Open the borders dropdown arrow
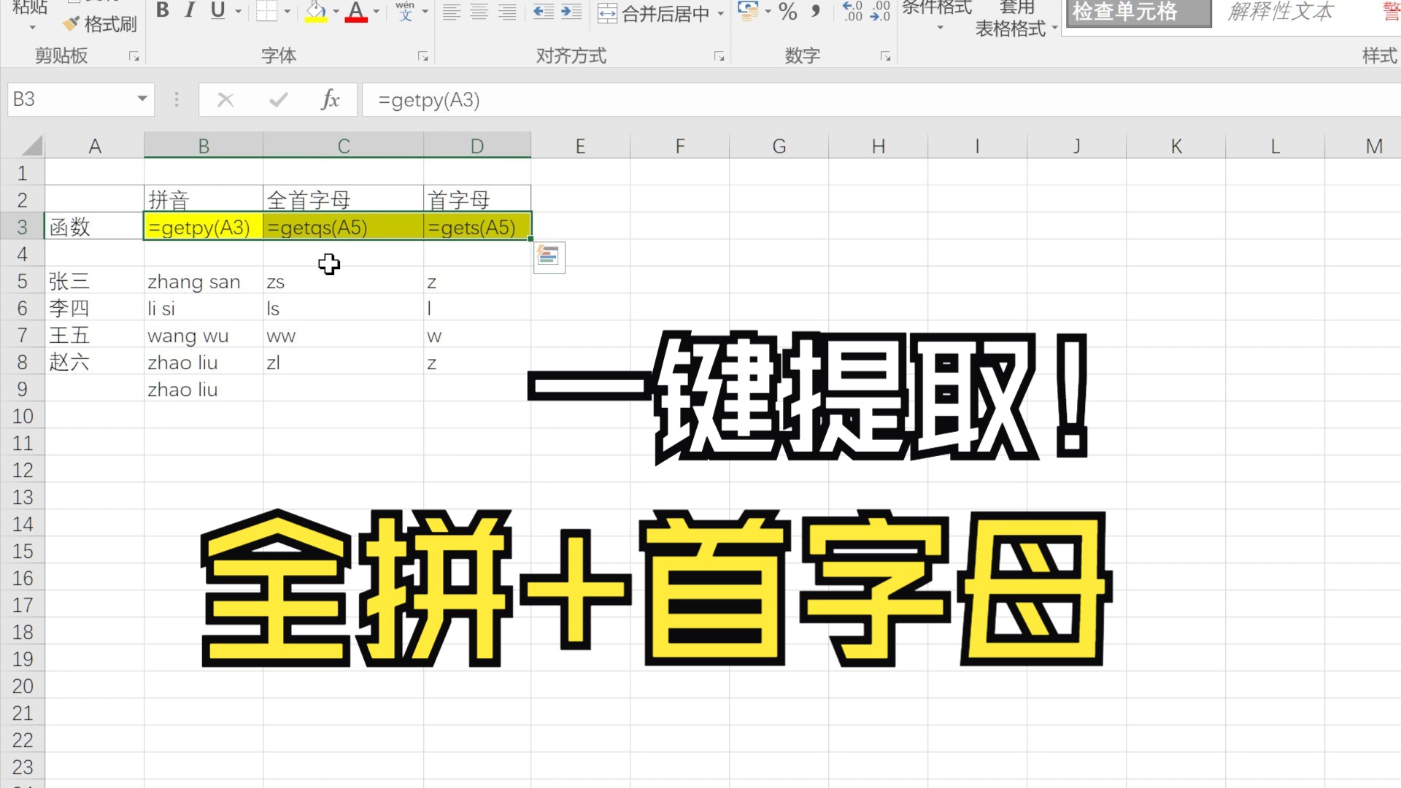Screen dimensions: 1401x788 pos(287,11)
